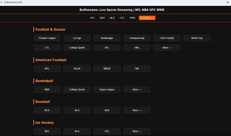Open the NBA link in top navigation

click(x=102, y=18)
